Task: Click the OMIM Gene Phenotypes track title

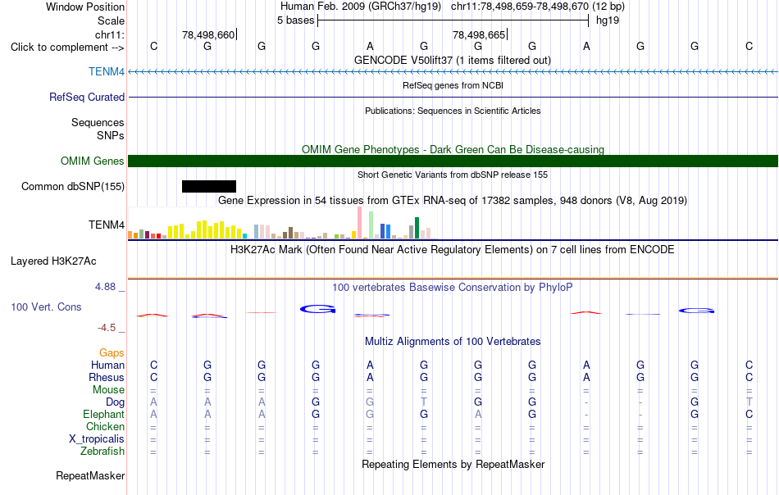Action: (453, 149)
